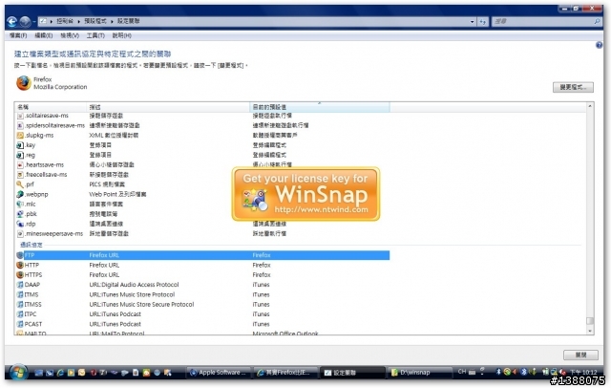
Task: Click 預設程式 in the address breadcrumb
Action: point(95,21)
